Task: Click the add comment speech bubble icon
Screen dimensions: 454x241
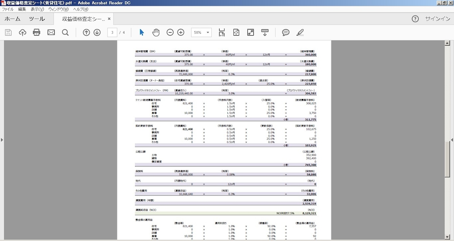Action: [x=286, y=33]
